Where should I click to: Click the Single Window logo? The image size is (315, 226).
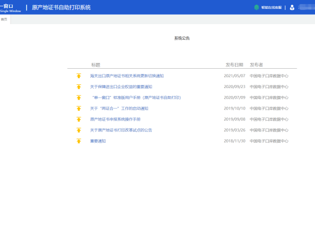click(10, 8)
